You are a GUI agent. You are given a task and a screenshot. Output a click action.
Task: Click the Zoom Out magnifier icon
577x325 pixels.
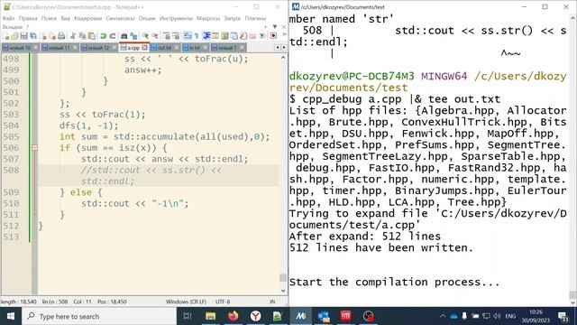[x=154, y=36]
